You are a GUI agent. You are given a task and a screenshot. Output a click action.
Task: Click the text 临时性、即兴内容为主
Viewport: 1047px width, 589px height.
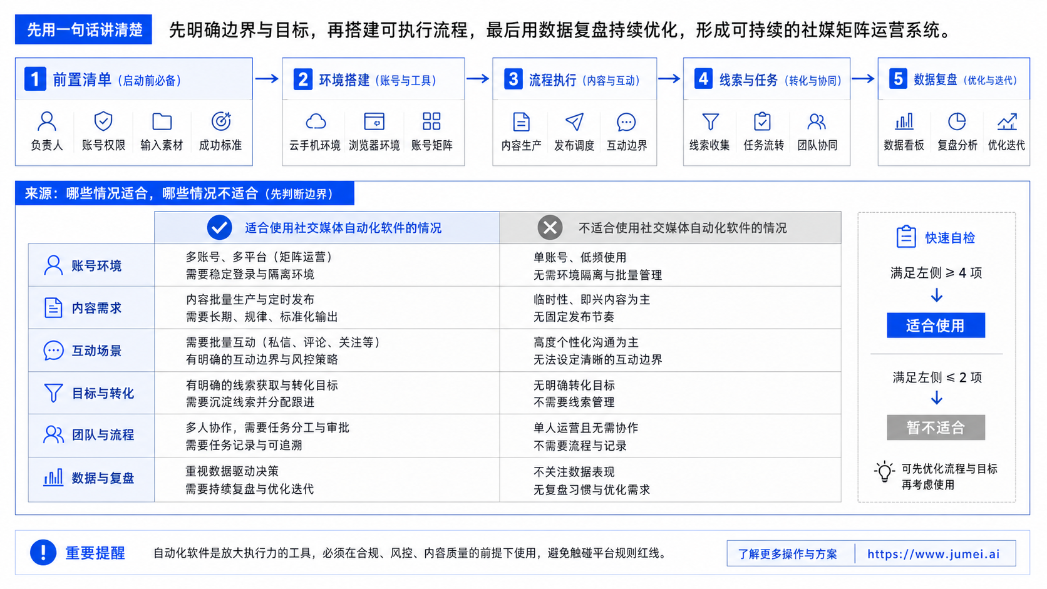[592, 299]
